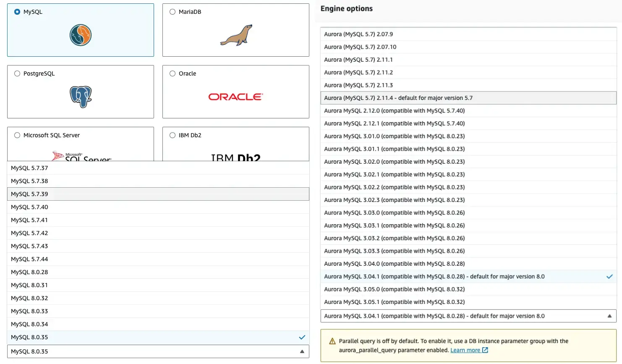Select the PostgreSQL radio button
Screen dimensions: 622x364
17,73
